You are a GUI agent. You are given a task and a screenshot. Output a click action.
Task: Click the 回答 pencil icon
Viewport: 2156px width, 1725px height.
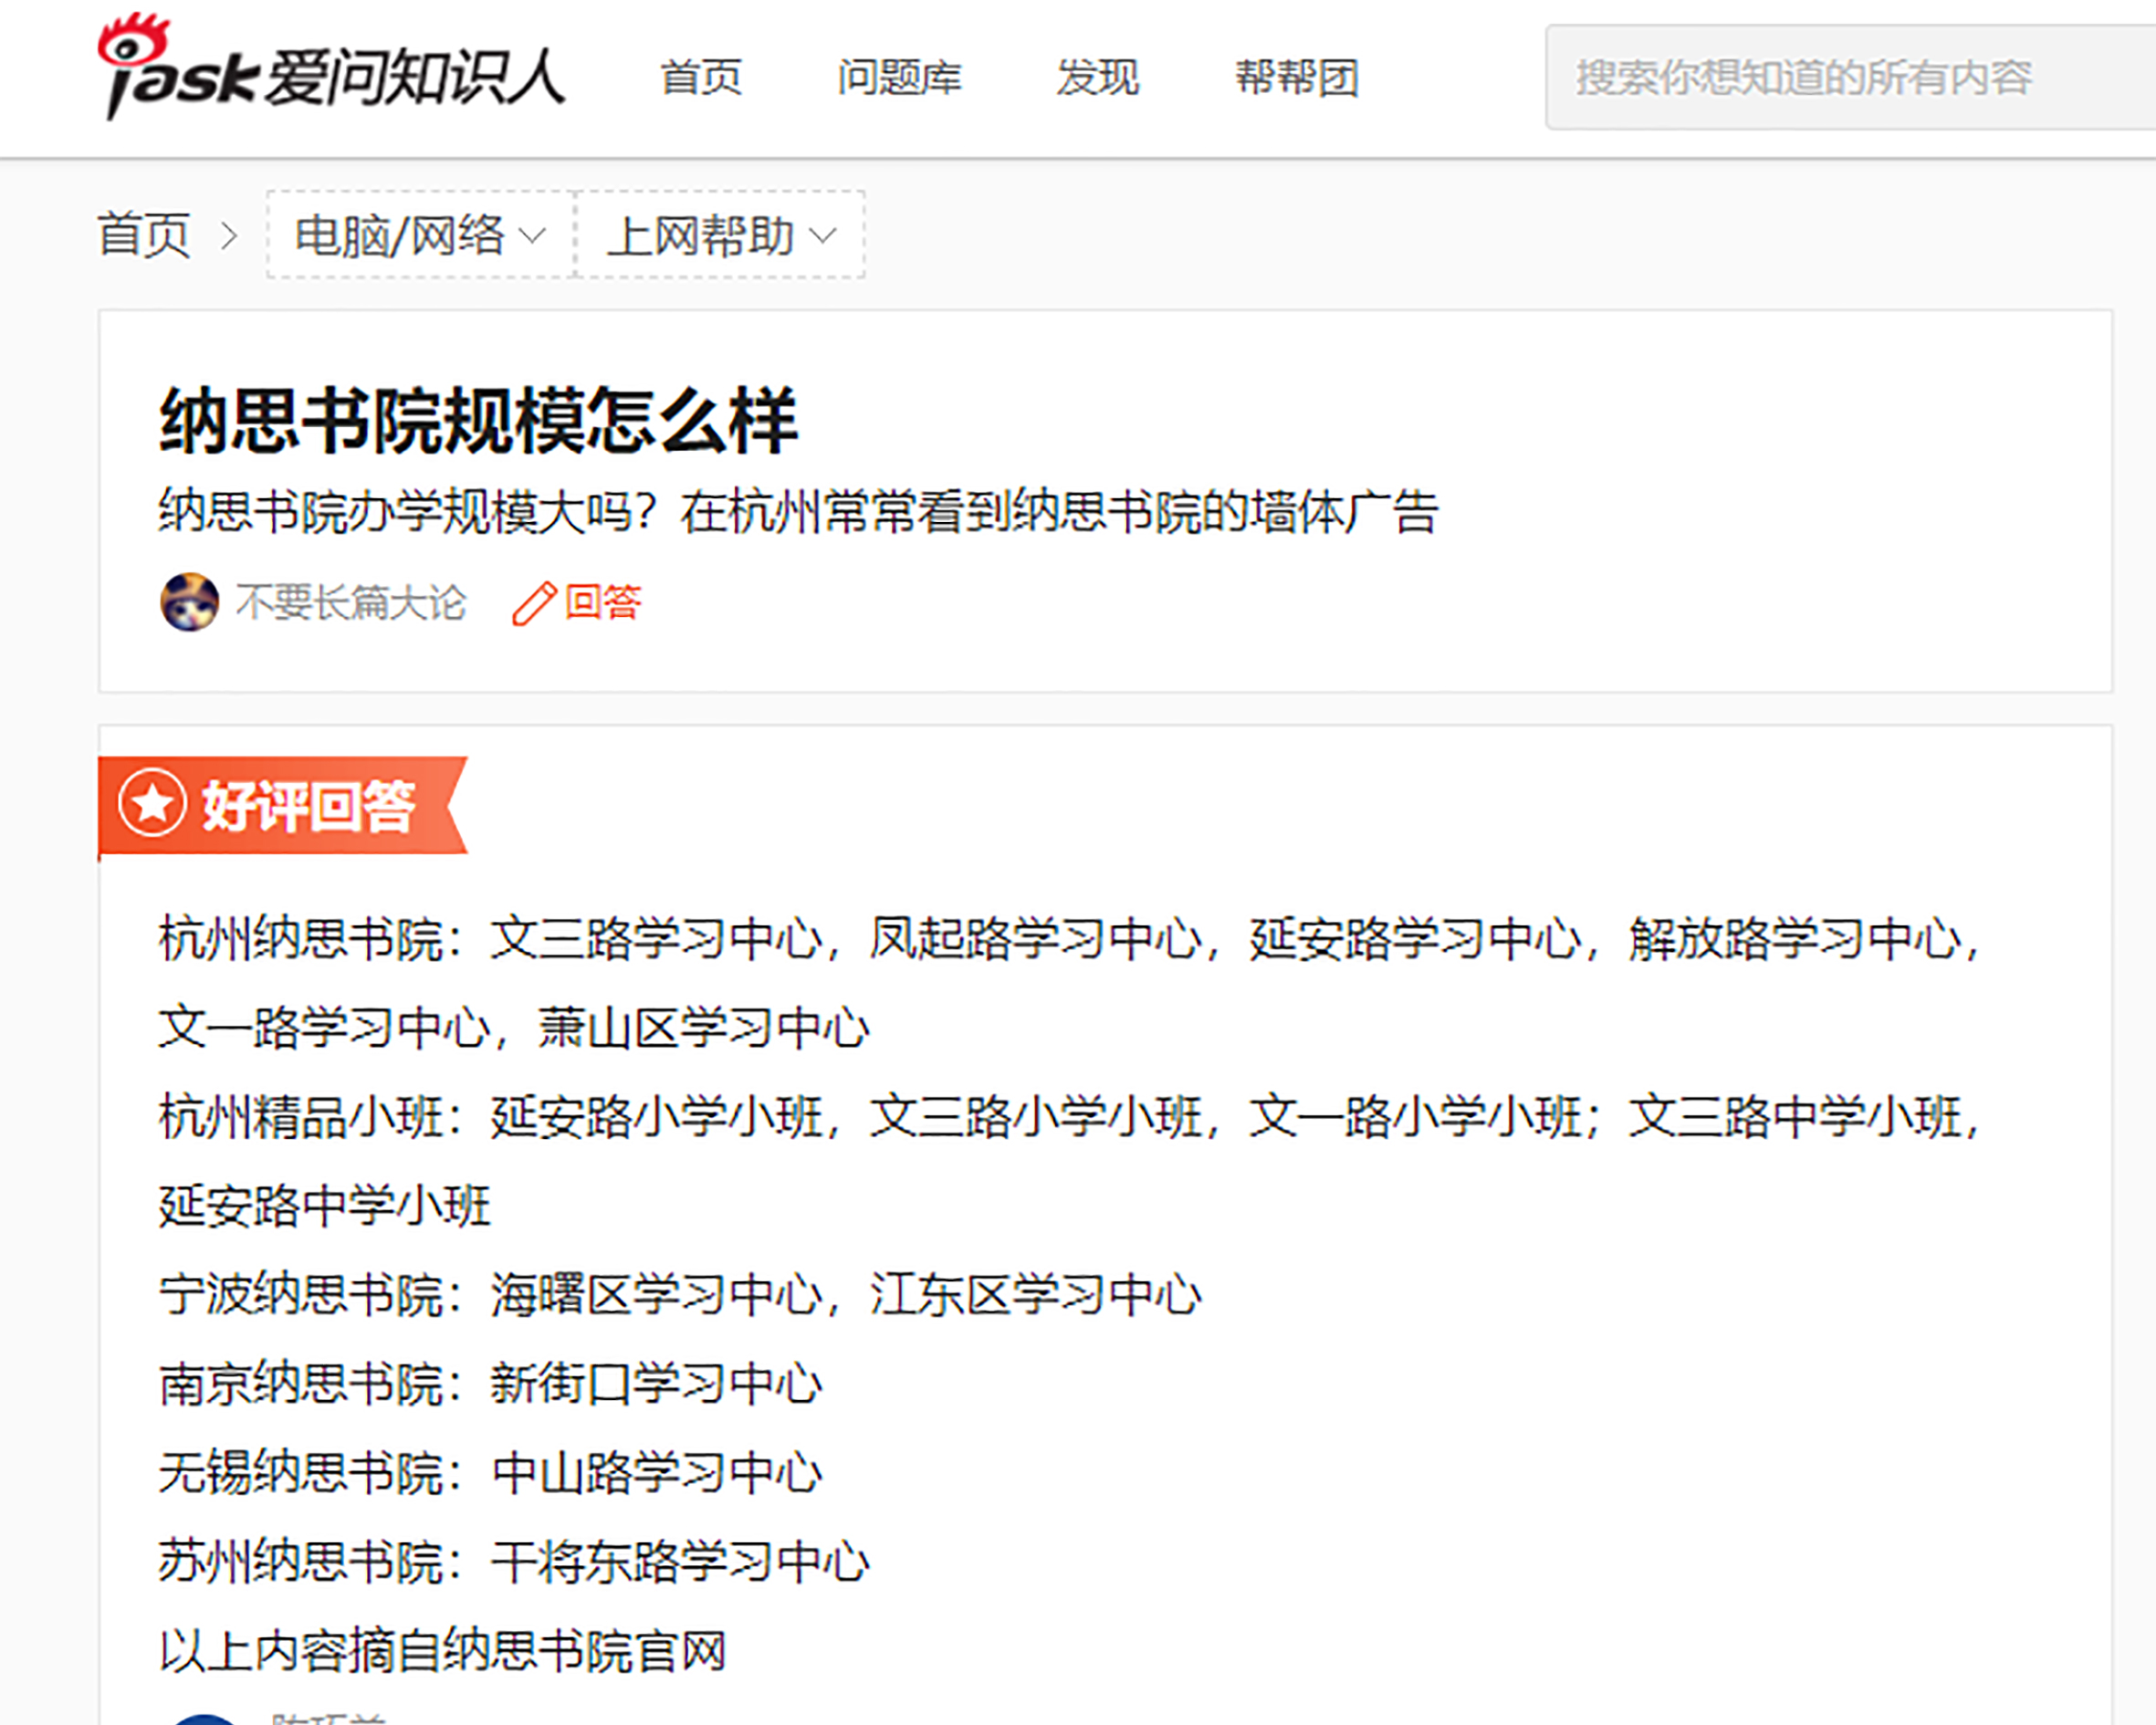pos(533,603)
